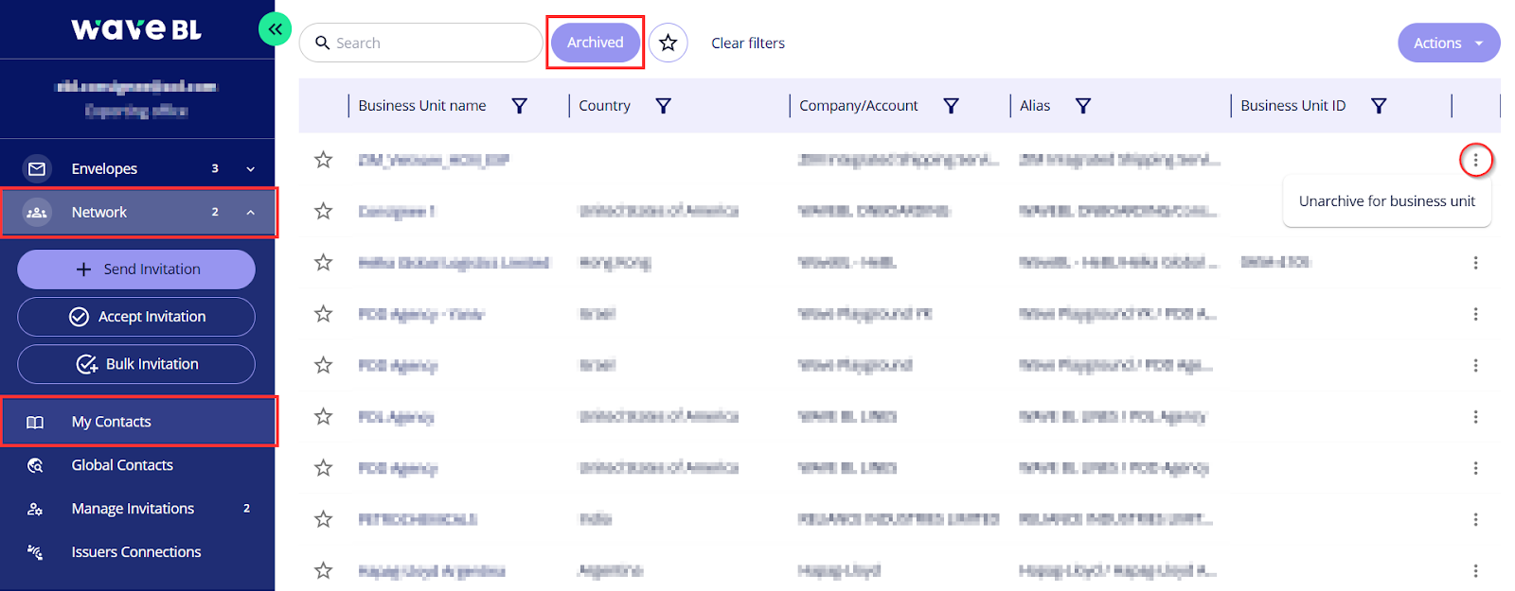Screen dimensions: 1515x591
Task: Click the Accept Invitation button
Action: coord(136,317)
